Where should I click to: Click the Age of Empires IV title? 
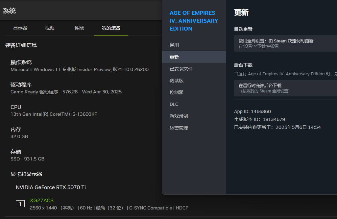click(194, 21)
